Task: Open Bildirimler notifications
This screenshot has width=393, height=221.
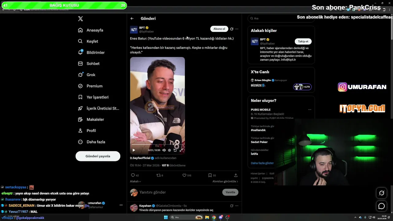Action: (91, 52)
